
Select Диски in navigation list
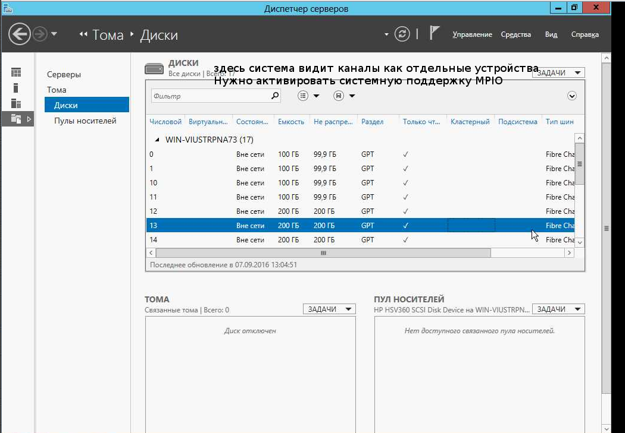(x=87, y=105)
